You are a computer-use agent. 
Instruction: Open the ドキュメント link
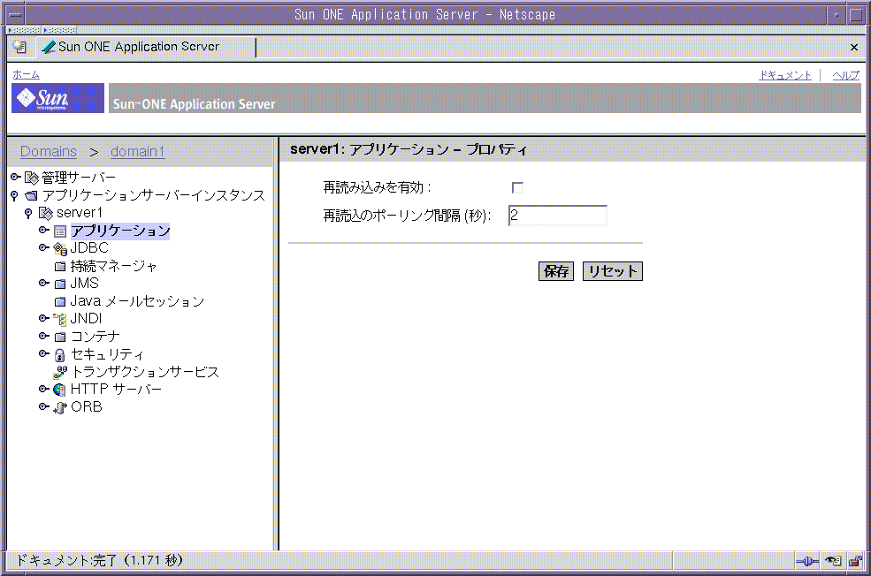[x=785, y=75]
